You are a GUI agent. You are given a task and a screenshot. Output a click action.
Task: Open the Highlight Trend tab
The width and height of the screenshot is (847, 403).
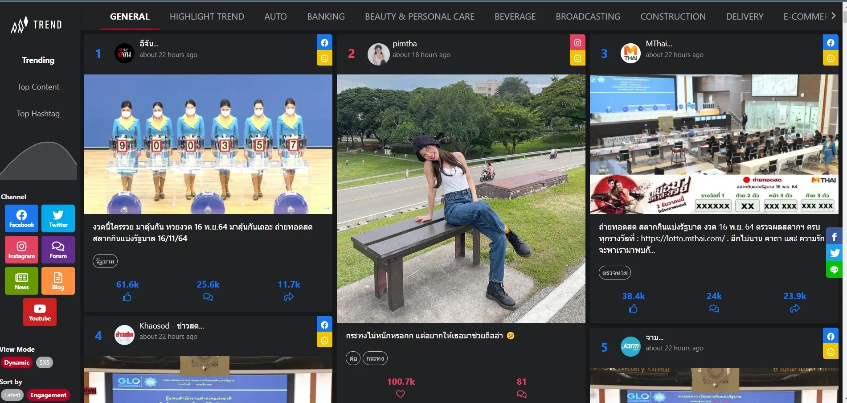click(x=207, y=16)
